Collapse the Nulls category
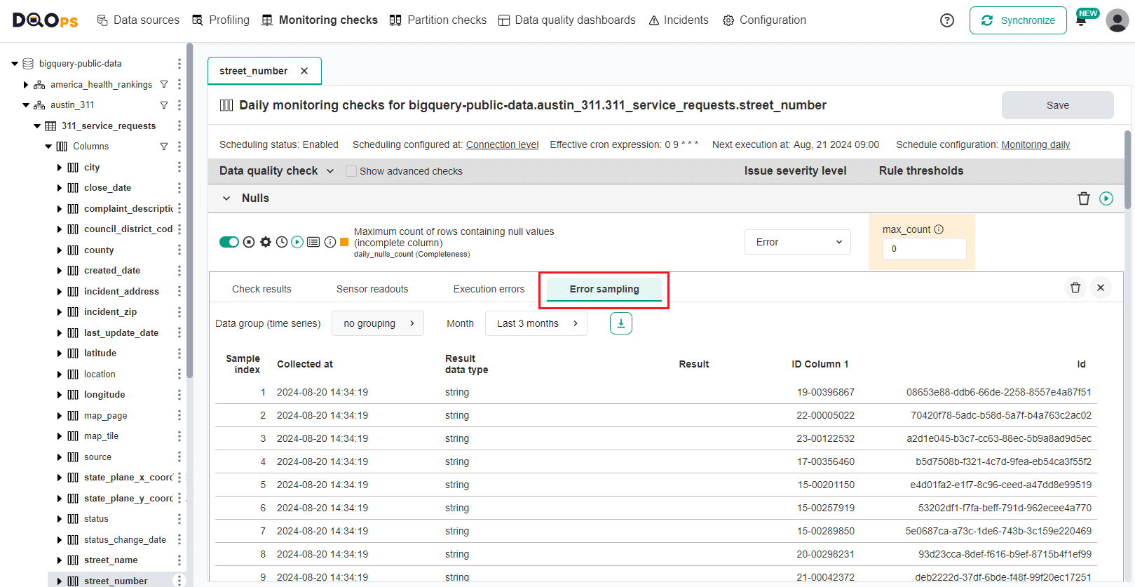This screenshot has width=1135, height=587. (x=226, y=198)
